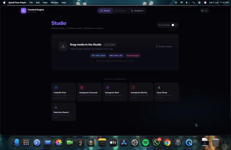Open Contacts from the Dock
This screenshot has height=150, width=231.
click(x=91, y=143)
